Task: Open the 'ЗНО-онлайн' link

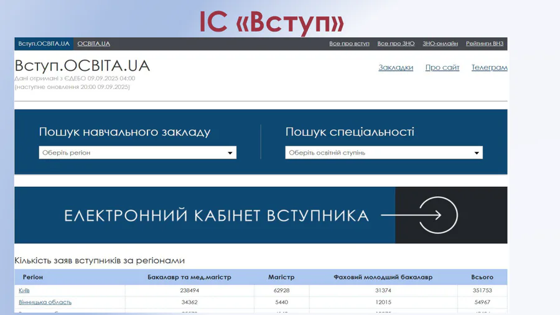Action: pyautogui.click(x=440, y=44)
